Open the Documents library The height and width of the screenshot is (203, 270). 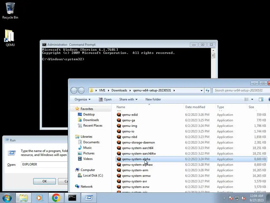(x=91, y=142)
